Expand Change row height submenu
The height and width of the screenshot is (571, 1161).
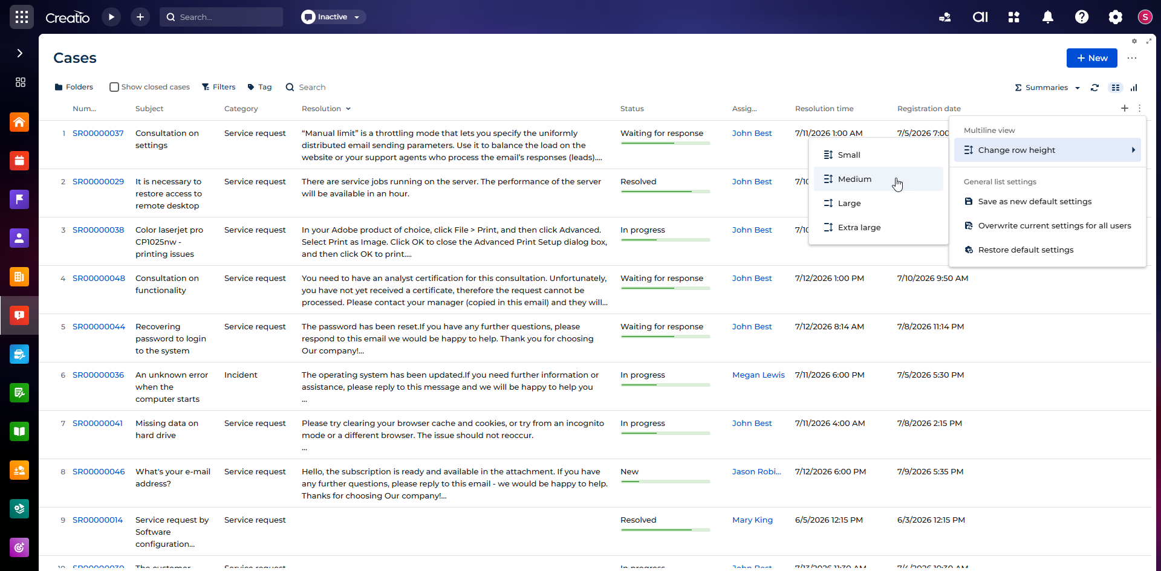[x=1047, y=150]
